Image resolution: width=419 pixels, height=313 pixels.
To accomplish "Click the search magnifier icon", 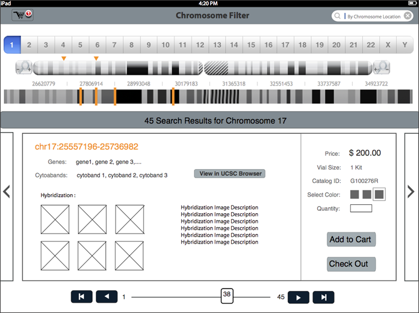I will 338,16.
